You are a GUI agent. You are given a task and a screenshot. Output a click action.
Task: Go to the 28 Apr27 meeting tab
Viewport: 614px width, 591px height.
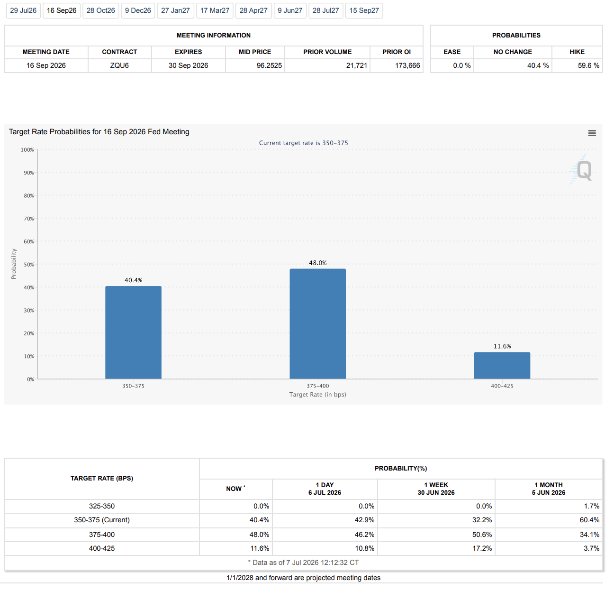click(x=253, y=10)
